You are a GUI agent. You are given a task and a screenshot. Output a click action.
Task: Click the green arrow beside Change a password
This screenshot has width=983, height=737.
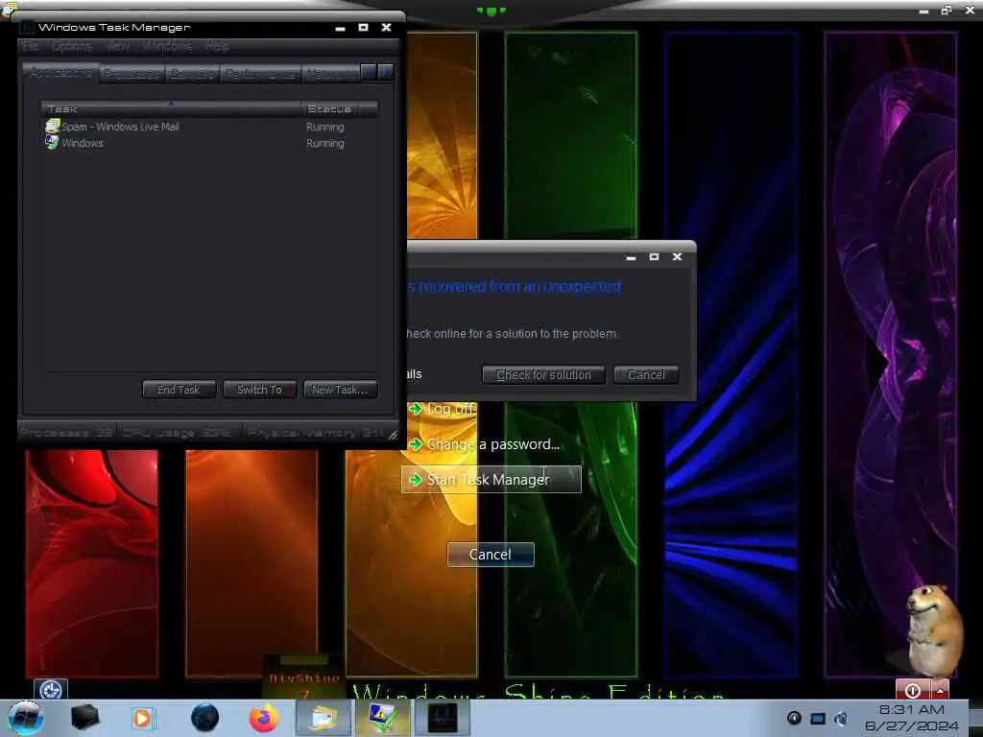tap(415, 444)
